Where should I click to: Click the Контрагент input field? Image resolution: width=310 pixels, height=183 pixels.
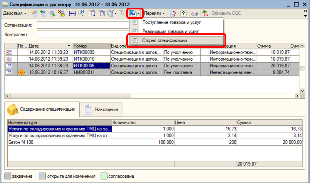pos(83,34)
